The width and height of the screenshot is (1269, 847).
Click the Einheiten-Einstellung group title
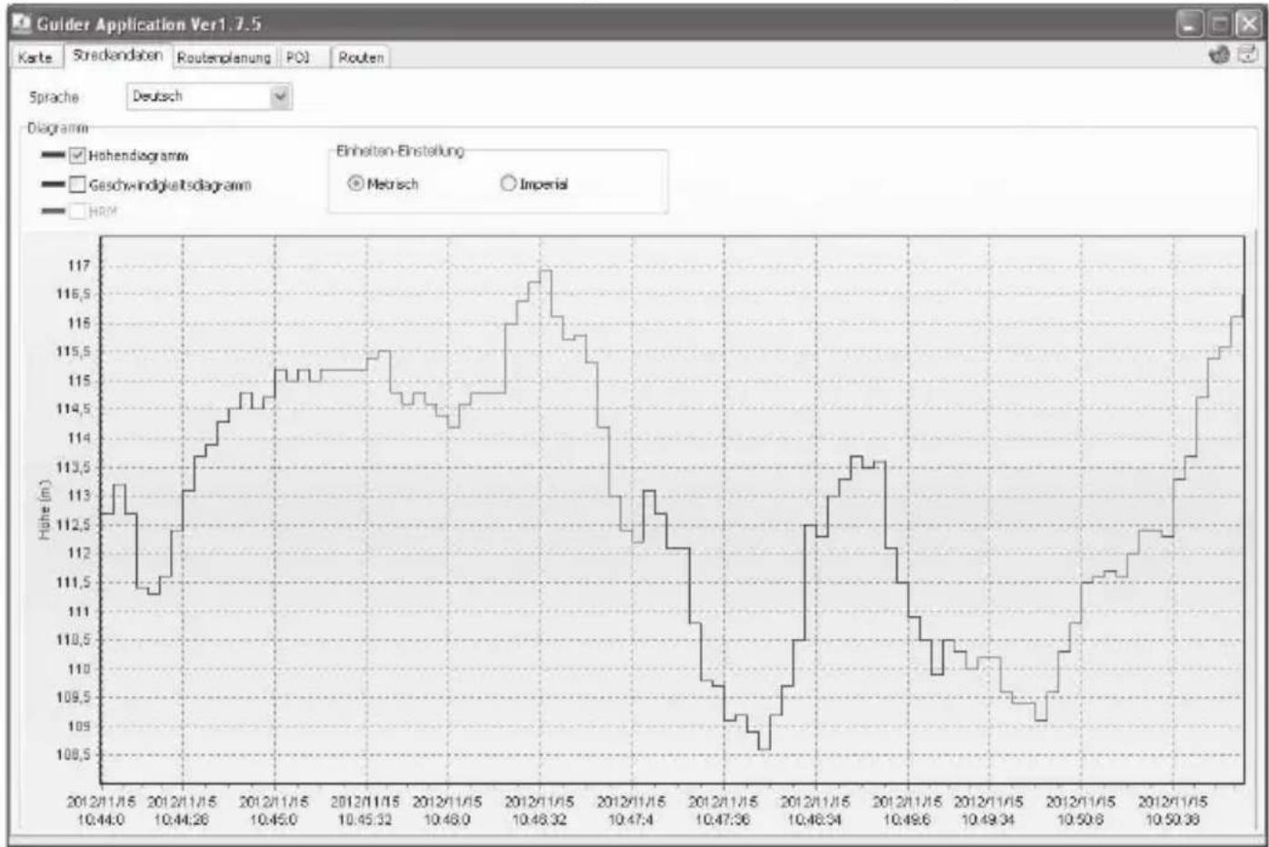(x=400, y=151)
